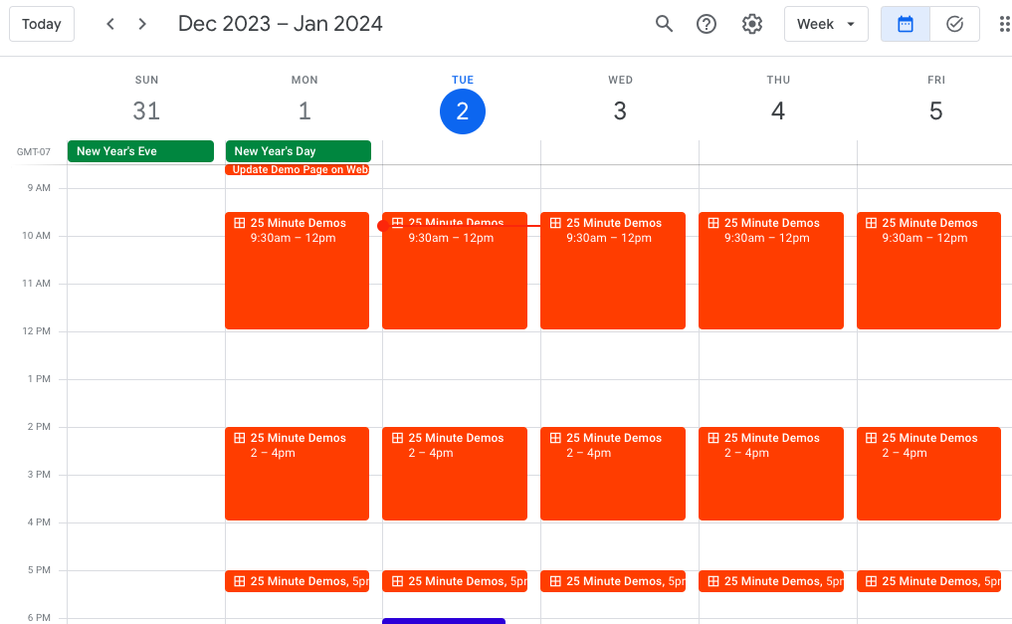Image resolution: width=1012 pixels, height=624 pixels.
Task: Open the Support help icon
Action: pos(707,24)
